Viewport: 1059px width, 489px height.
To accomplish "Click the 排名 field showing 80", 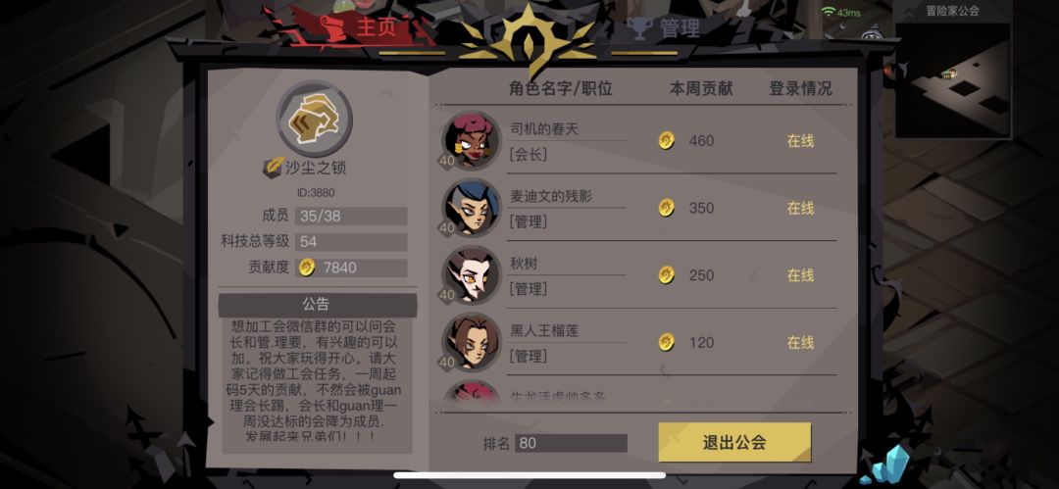I will click(x=571, y=443).
